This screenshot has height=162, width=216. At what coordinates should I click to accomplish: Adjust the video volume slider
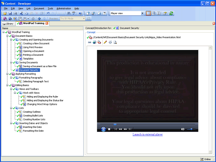191,129
